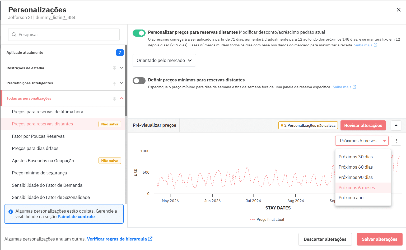Select Próximos 30 dias from the list
Screen dimensions: 406x250
point(356,157)
